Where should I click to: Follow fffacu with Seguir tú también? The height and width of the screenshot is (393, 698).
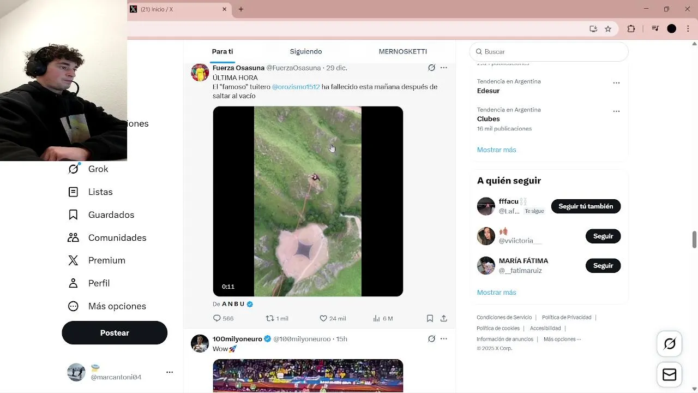586,206
